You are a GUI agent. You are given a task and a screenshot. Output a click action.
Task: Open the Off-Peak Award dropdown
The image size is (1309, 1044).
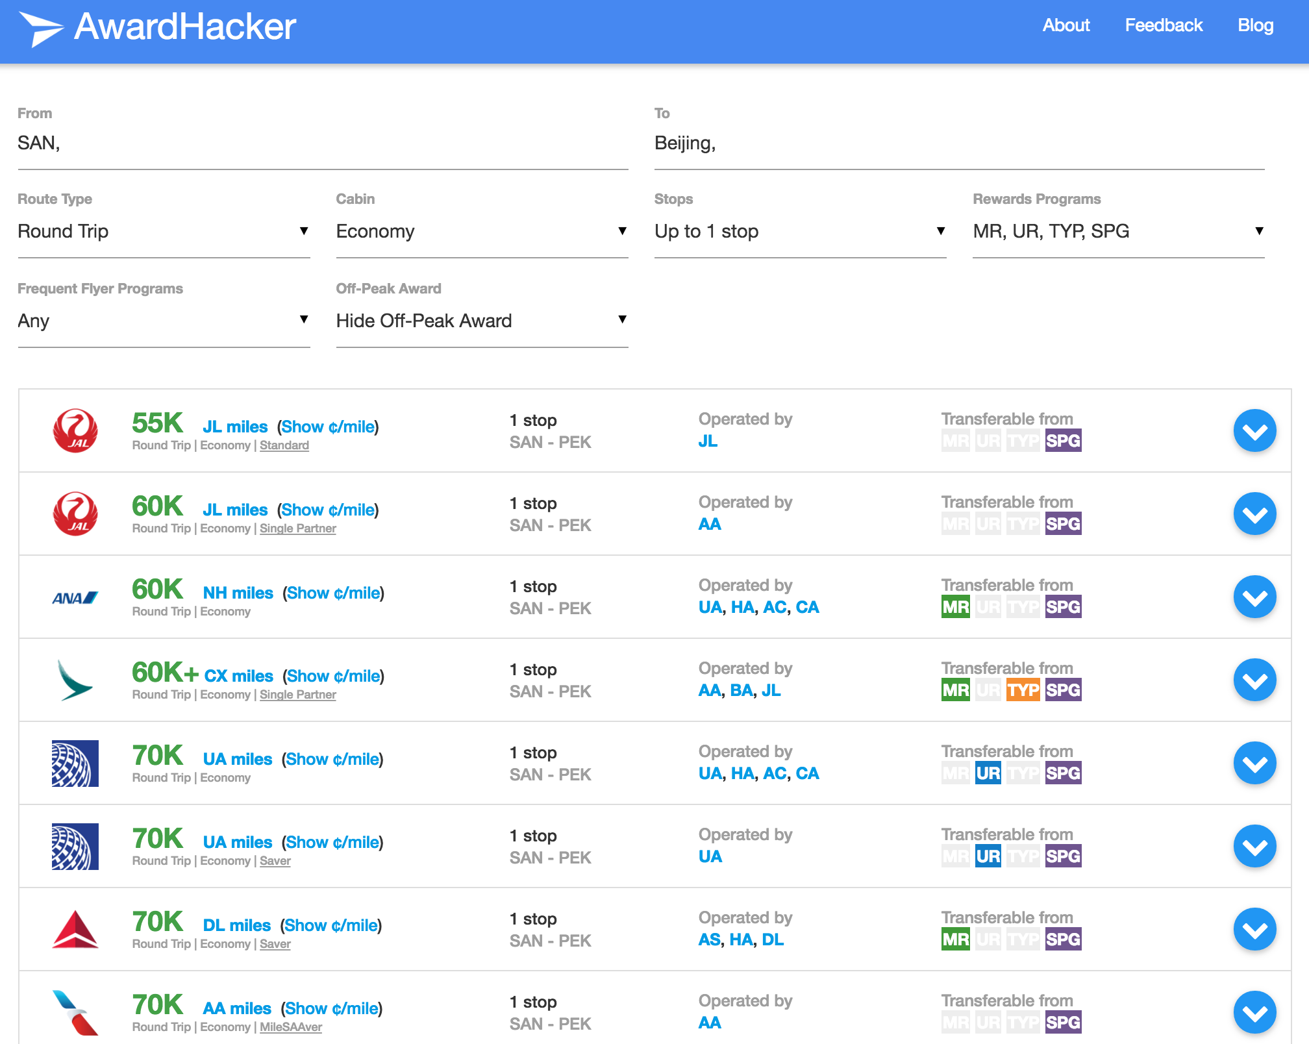(x=482, y=321)
